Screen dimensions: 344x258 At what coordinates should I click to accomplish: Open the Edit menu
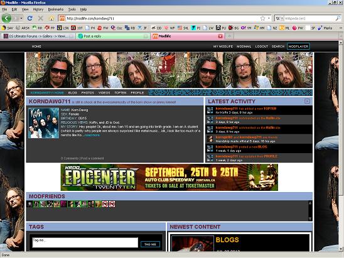pos(14,9)
